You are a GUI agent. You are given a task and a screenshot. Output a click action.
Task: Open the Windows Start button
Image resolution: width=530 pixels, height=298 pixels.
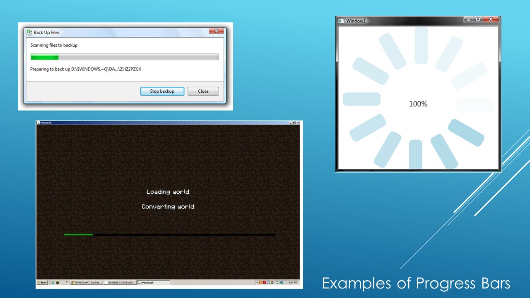(42, 282)
